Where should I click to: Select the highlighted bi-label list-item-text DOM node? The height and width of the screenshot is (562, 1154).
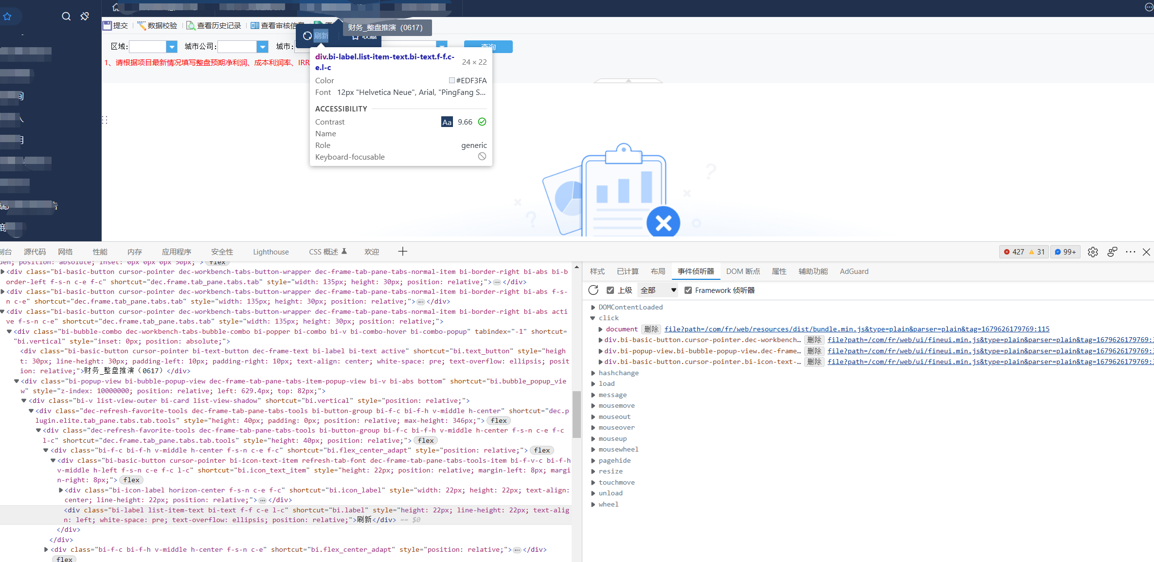point(286,515)
